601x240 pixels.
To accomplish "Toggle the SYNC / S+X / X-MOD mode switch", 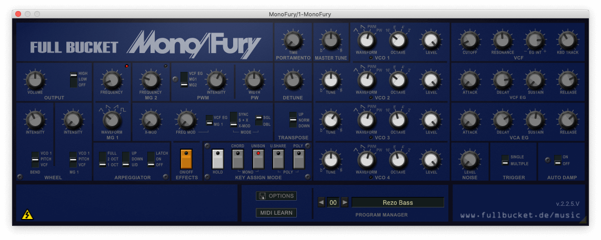I will [234, 120].
